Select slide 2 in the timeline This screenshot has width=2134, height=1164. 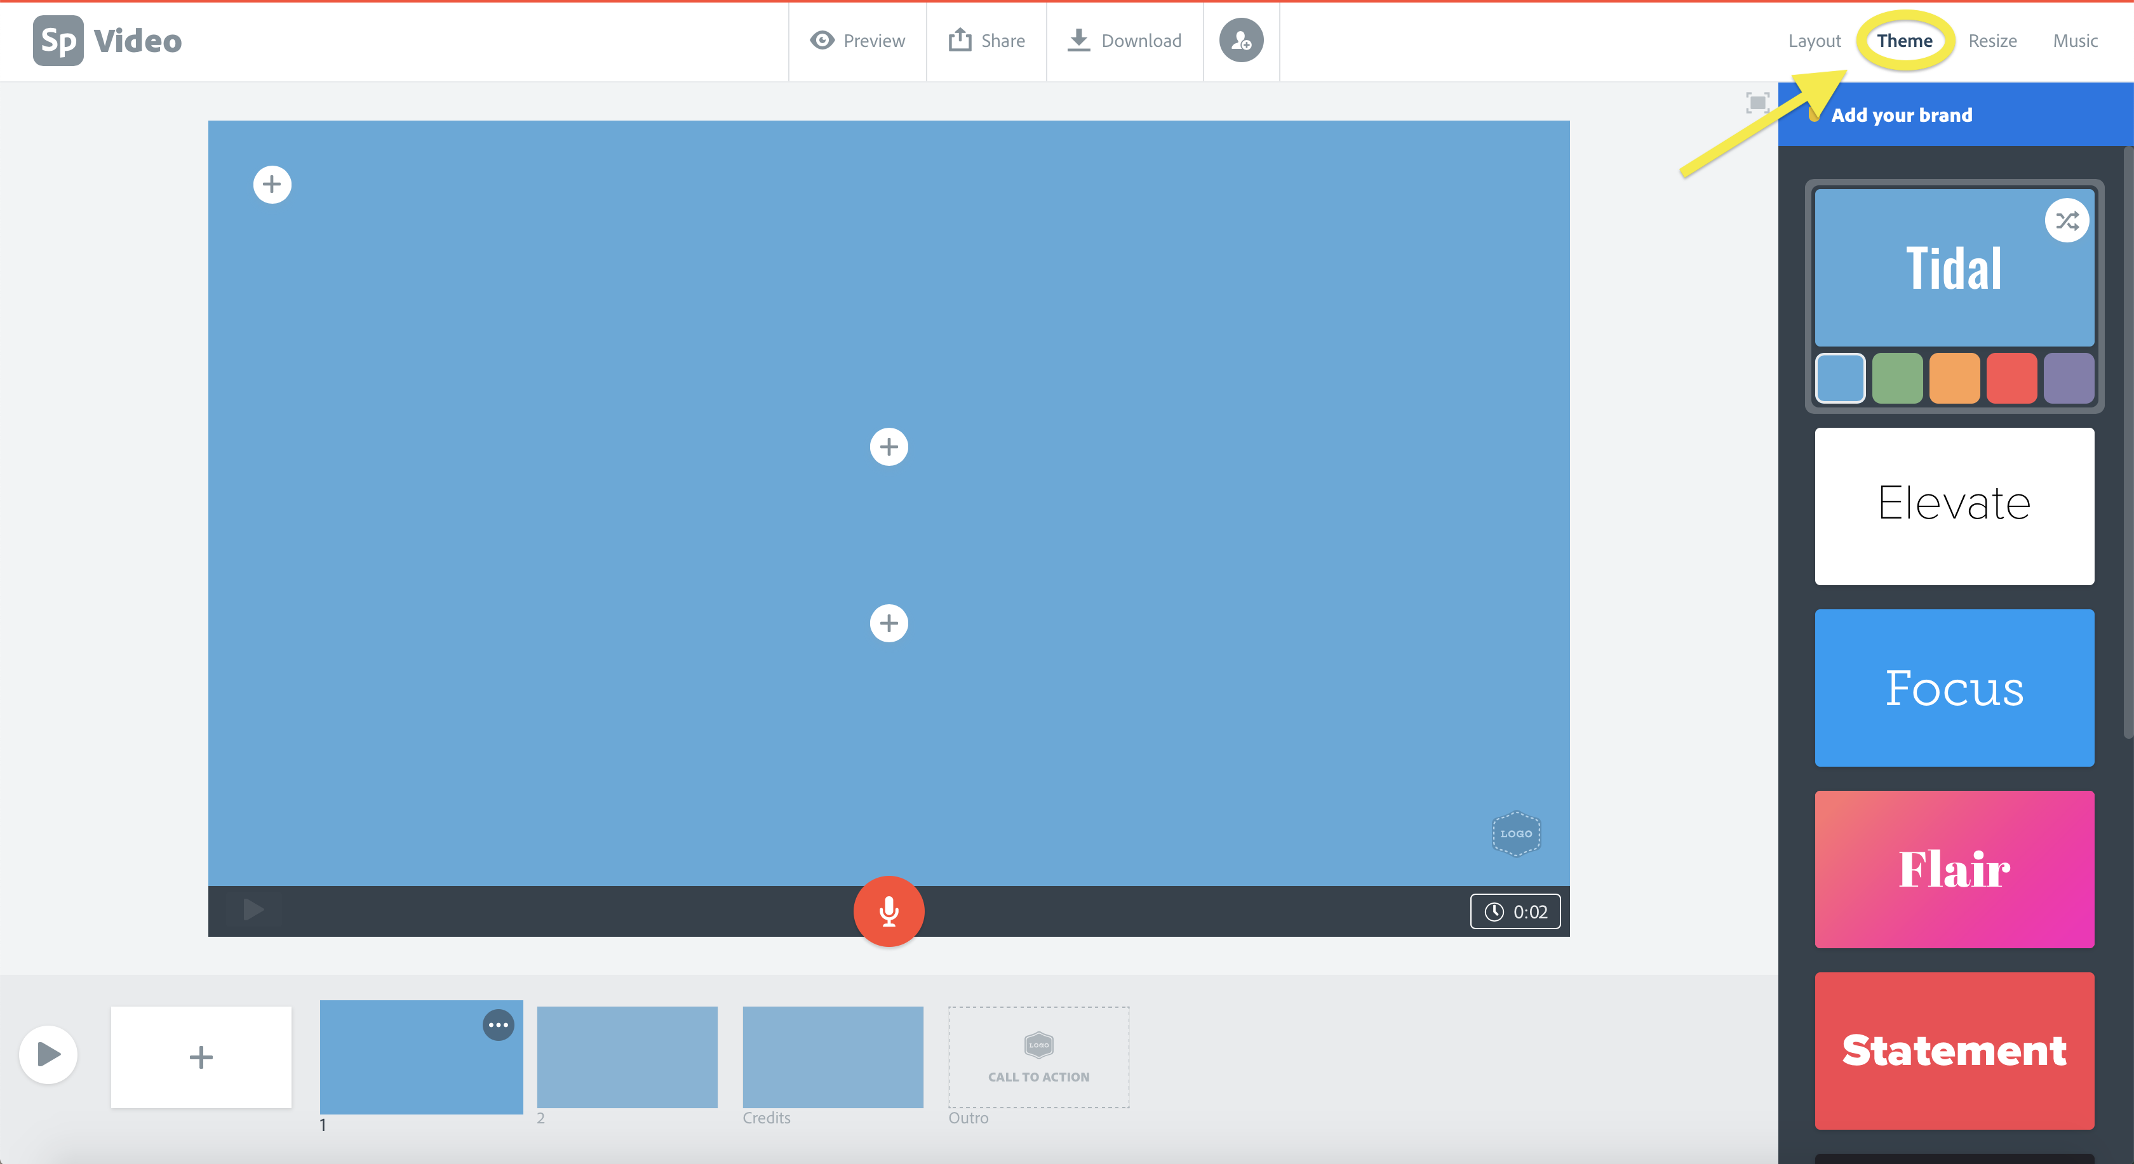point(627,1057)
